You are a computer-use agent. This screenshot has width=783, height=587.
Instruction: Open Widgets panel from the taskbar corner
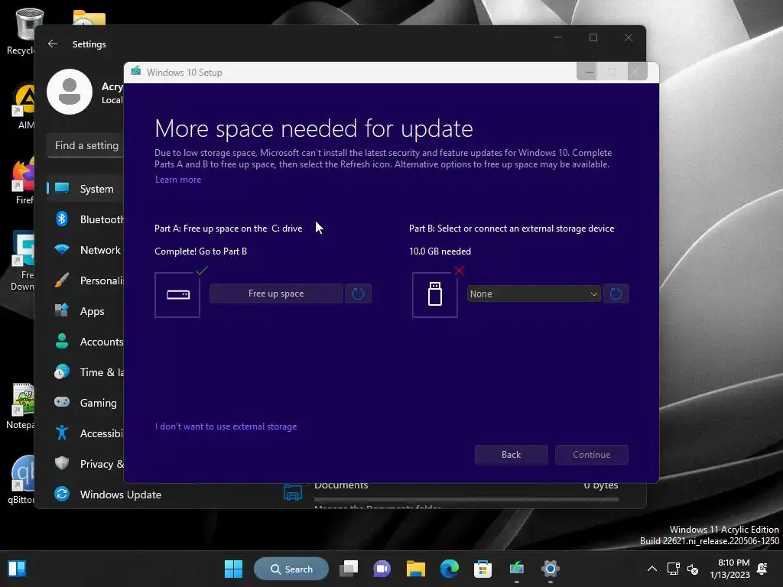click(17, 569)
